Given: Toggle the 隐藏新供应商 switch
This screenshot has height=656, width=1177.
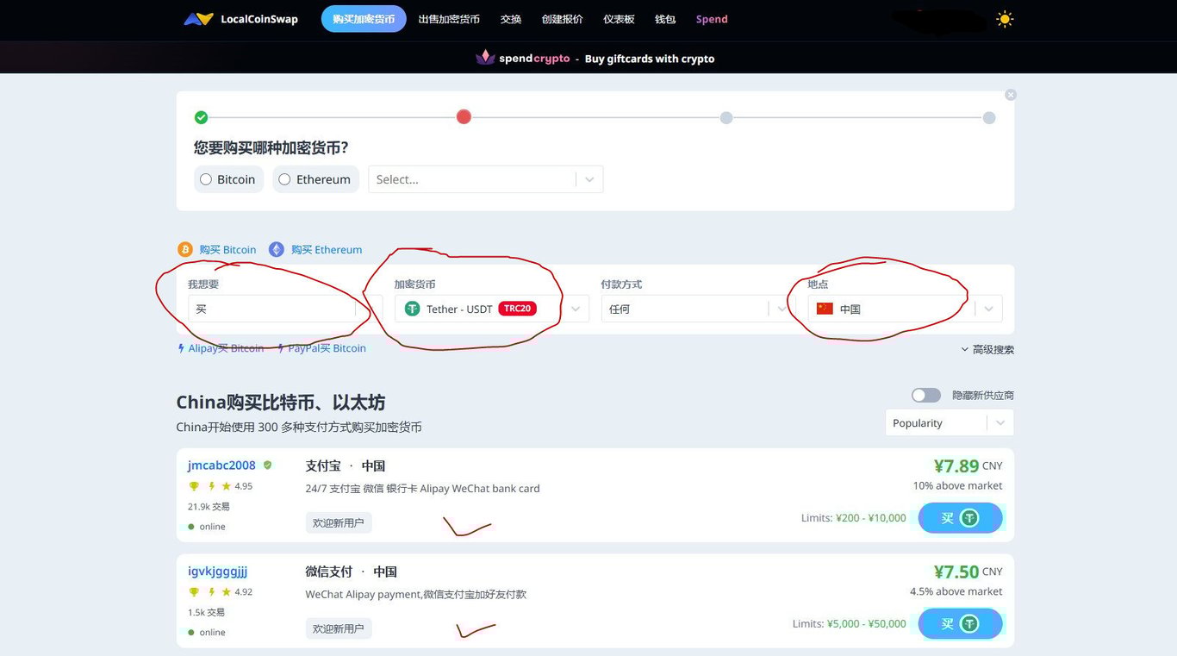Looking at the screenshot, I should tap(926, 395).
